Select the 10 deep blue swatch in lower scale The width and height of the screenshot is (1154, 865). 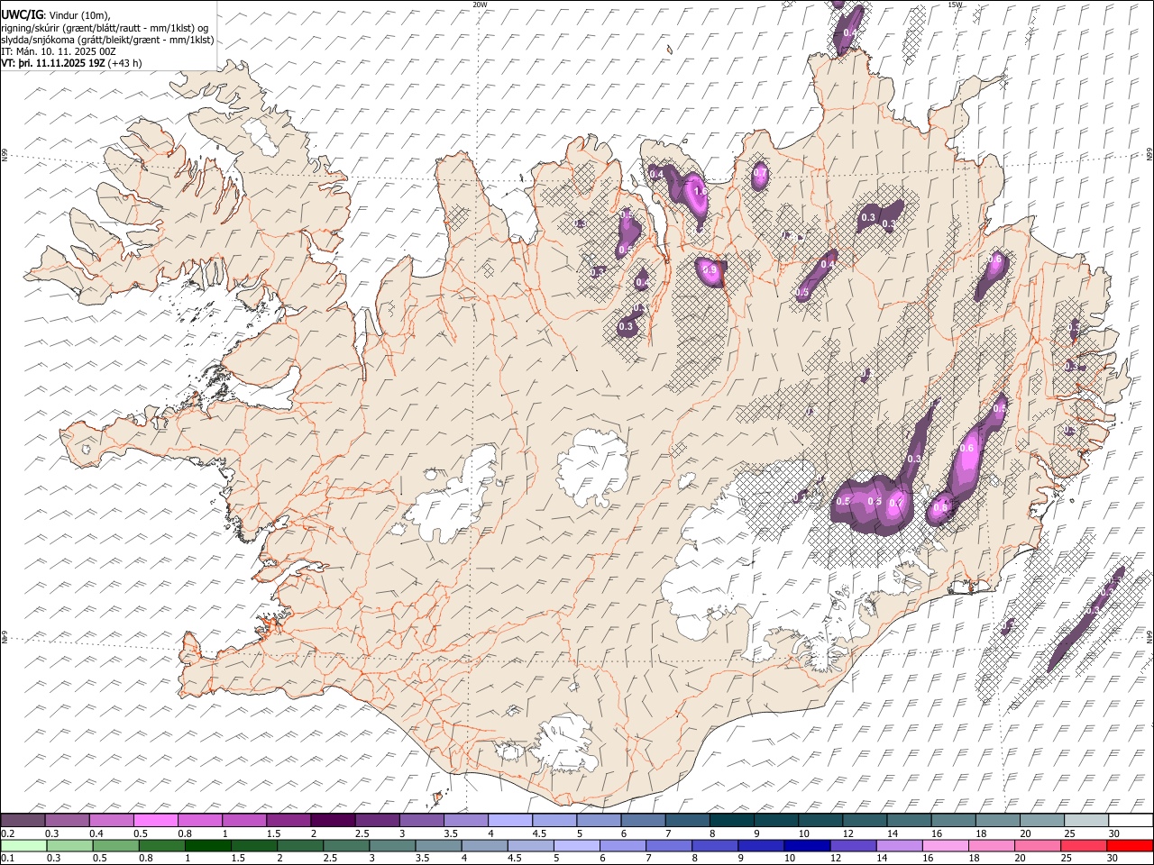pyautogui.click(x=807, y=845)
